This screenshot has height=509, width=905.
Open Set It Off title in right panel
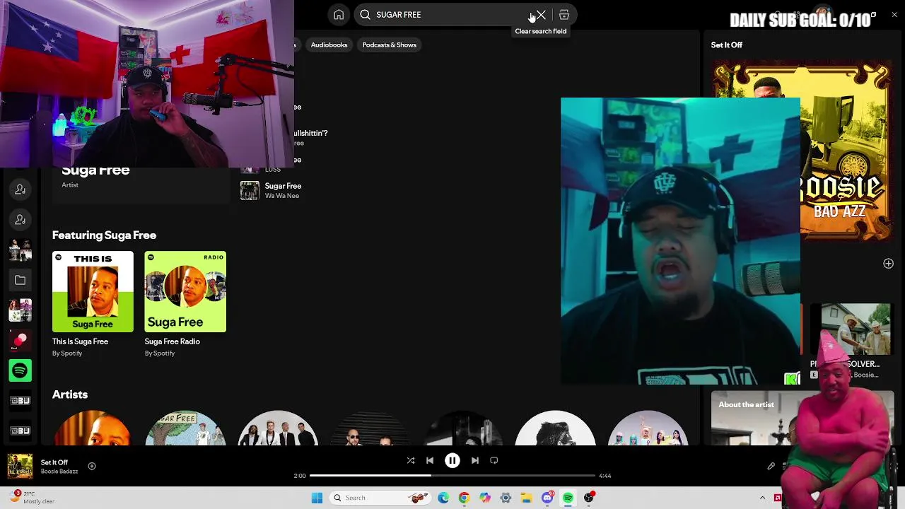click(727, 45)
